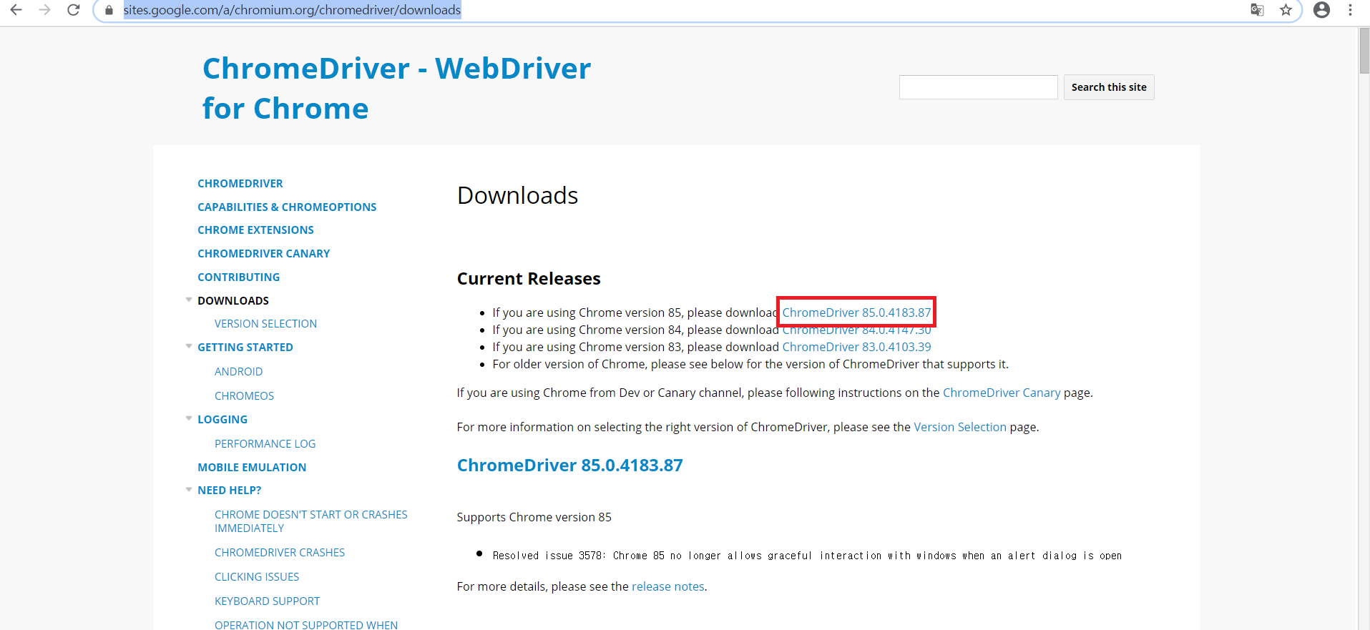1370x630 pixels.
Task: Open the release notes link
Action: click(x=667, y=586)
